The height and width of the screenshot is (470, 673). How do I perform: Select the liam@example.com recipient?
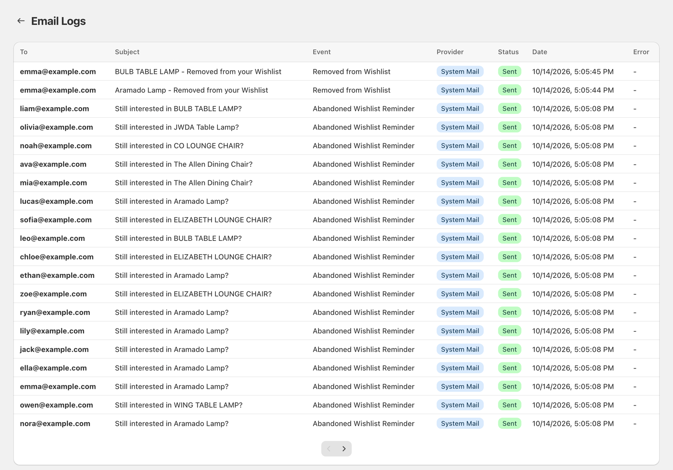click(x=55, y=108)
